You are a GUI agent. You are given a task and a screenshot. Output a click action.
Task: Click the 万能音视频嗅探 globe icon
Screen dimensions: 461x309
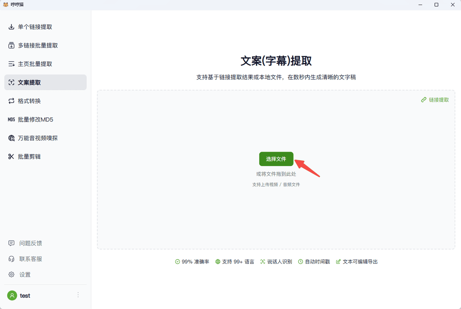click(12, 138)
